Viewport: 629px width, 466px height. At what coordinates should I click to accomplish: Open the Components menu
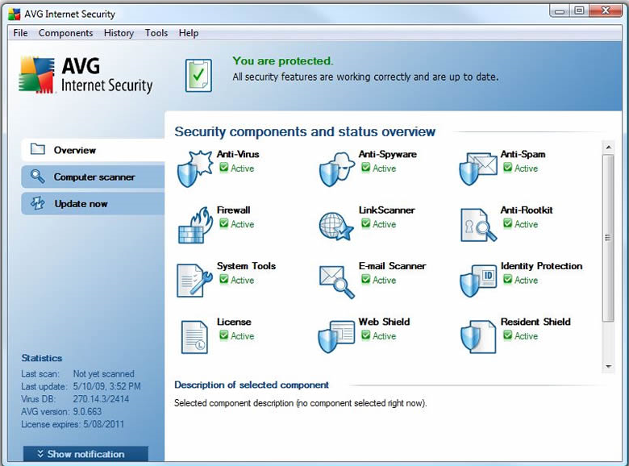tap(65, 33)
